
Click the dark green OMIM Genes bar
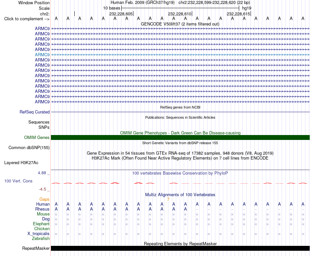point(180,138)
